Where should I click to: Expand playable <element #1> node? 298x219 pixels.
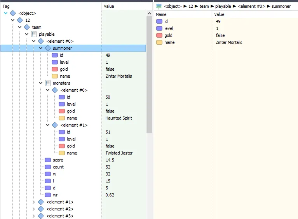click(x=34, y=202)
